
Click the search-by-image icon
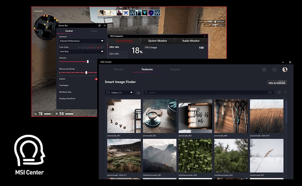tap(270, 93)
